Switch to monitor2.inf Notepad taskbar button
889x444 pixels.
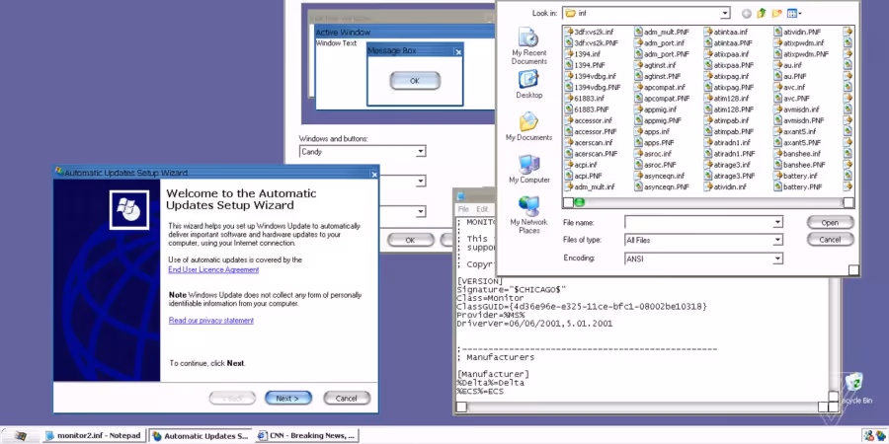pyautogui.click(x=93, y=435)
